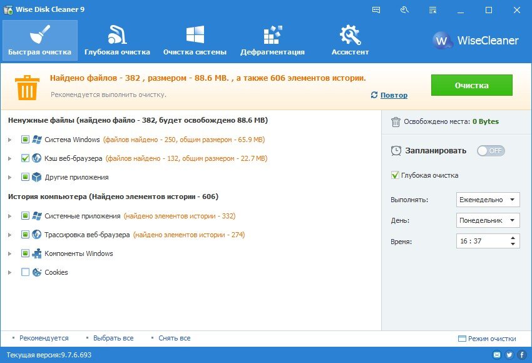Viewport: 532px width, 363px height.
Task: Click the Освобождено места trash icon
Action: pyautogui.click(x=396, y=122)
